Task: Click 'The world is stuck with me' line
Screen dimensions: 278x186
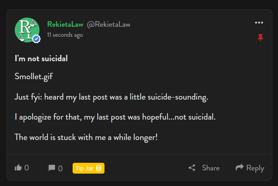Action: pyautogui.click(x=86, y=138)
